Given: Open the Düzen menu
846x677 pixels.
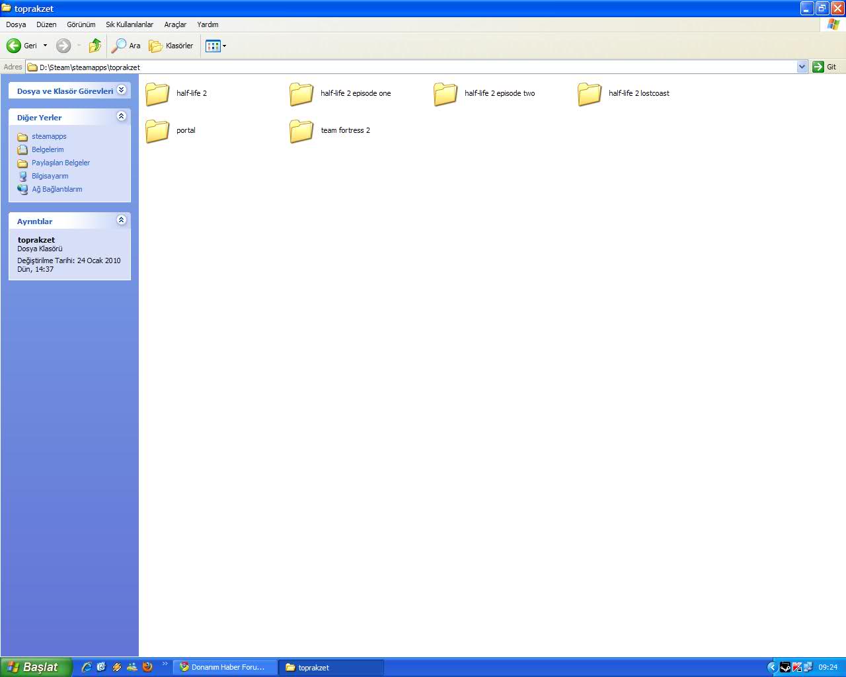Looking at the screenshot, I should (46, 24).
